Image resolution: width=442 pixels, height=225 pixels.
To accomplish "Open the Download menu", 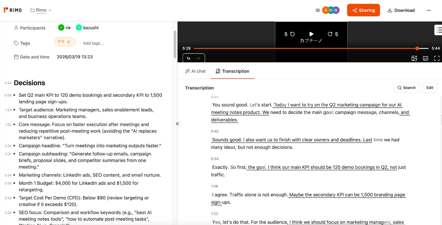I will [x=401, y=10].
